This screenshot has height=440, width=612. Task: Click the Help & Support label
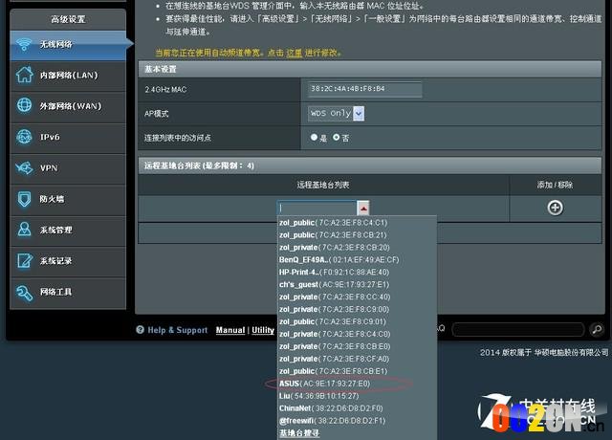click(x=178, y=330)
